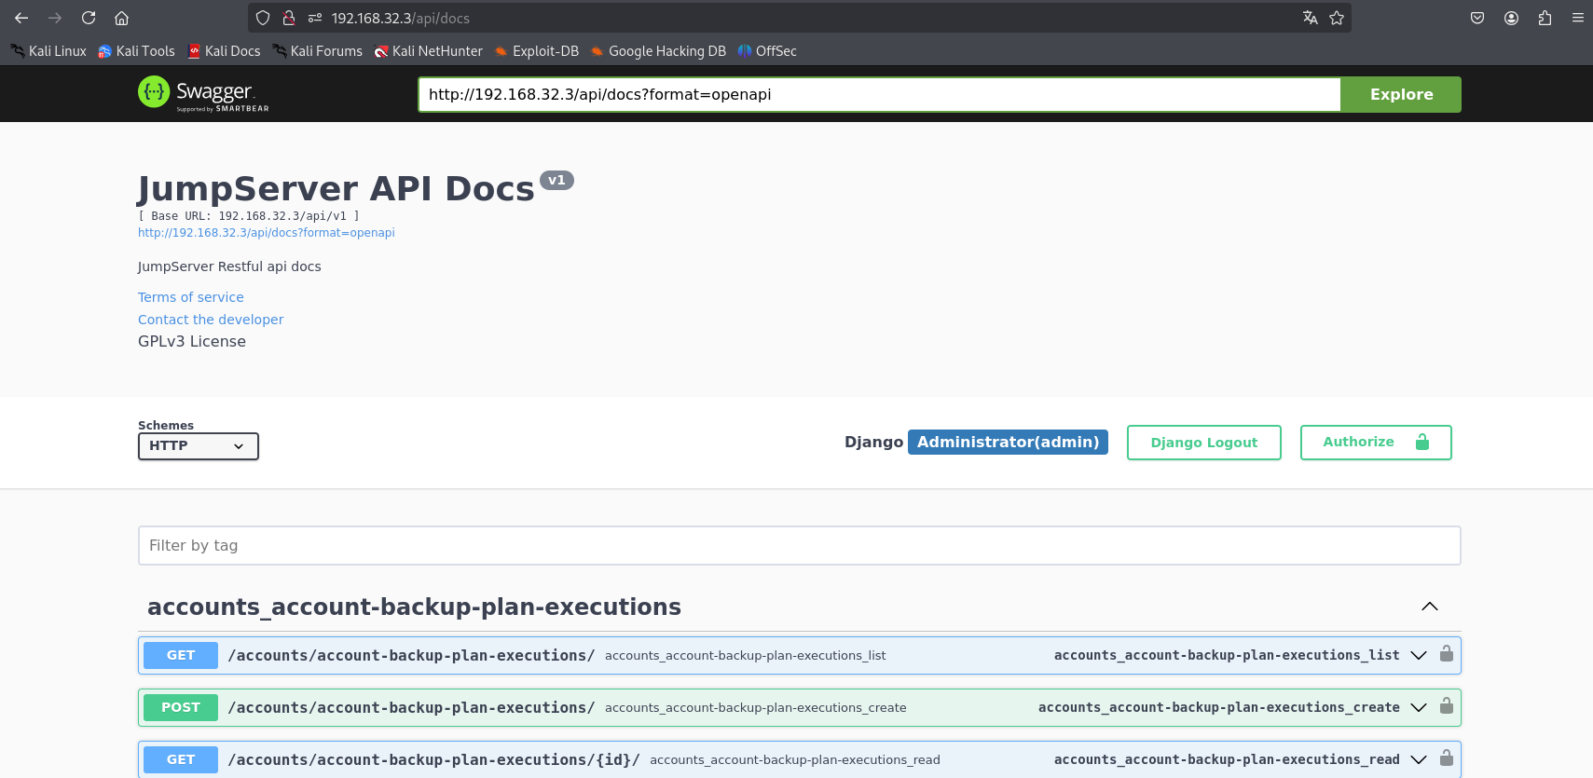The image size is (1593, 778).
Task: Click the browser forward arrow
Action: tap(55, 18)
